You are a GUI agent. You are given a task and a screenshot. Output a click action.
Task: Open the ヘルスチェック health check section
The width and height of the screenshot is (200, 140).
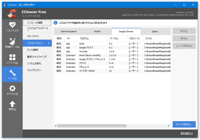(12, 27)
